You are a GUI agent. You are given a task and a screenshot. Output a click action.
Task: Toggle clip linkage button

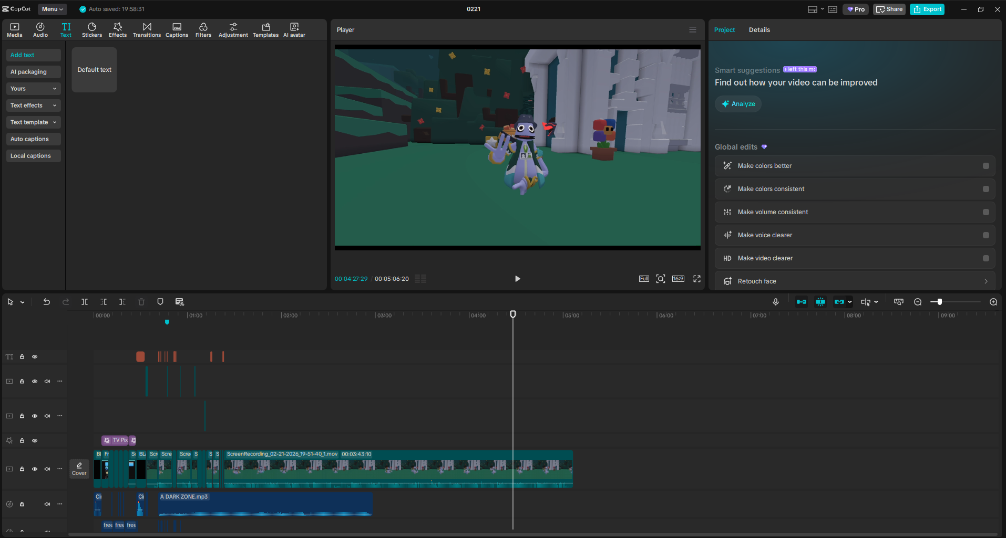(x=839, y=302)
